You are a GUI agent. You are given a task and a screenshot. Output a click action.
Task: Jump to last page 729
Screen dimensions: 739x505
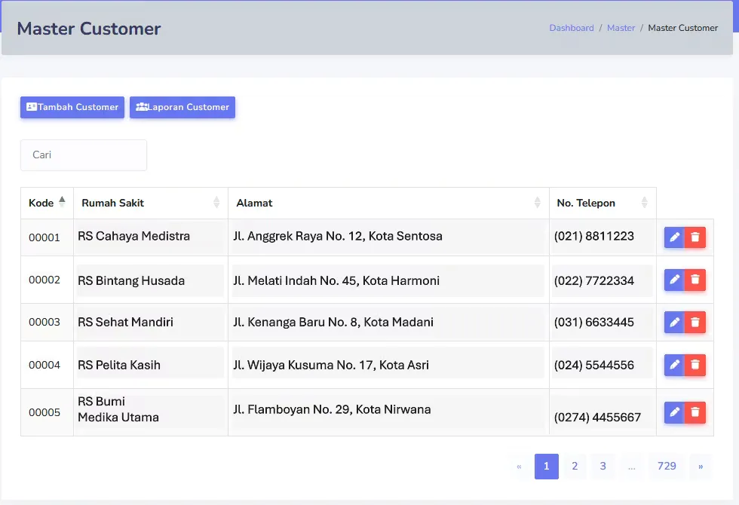coord(667,467)
